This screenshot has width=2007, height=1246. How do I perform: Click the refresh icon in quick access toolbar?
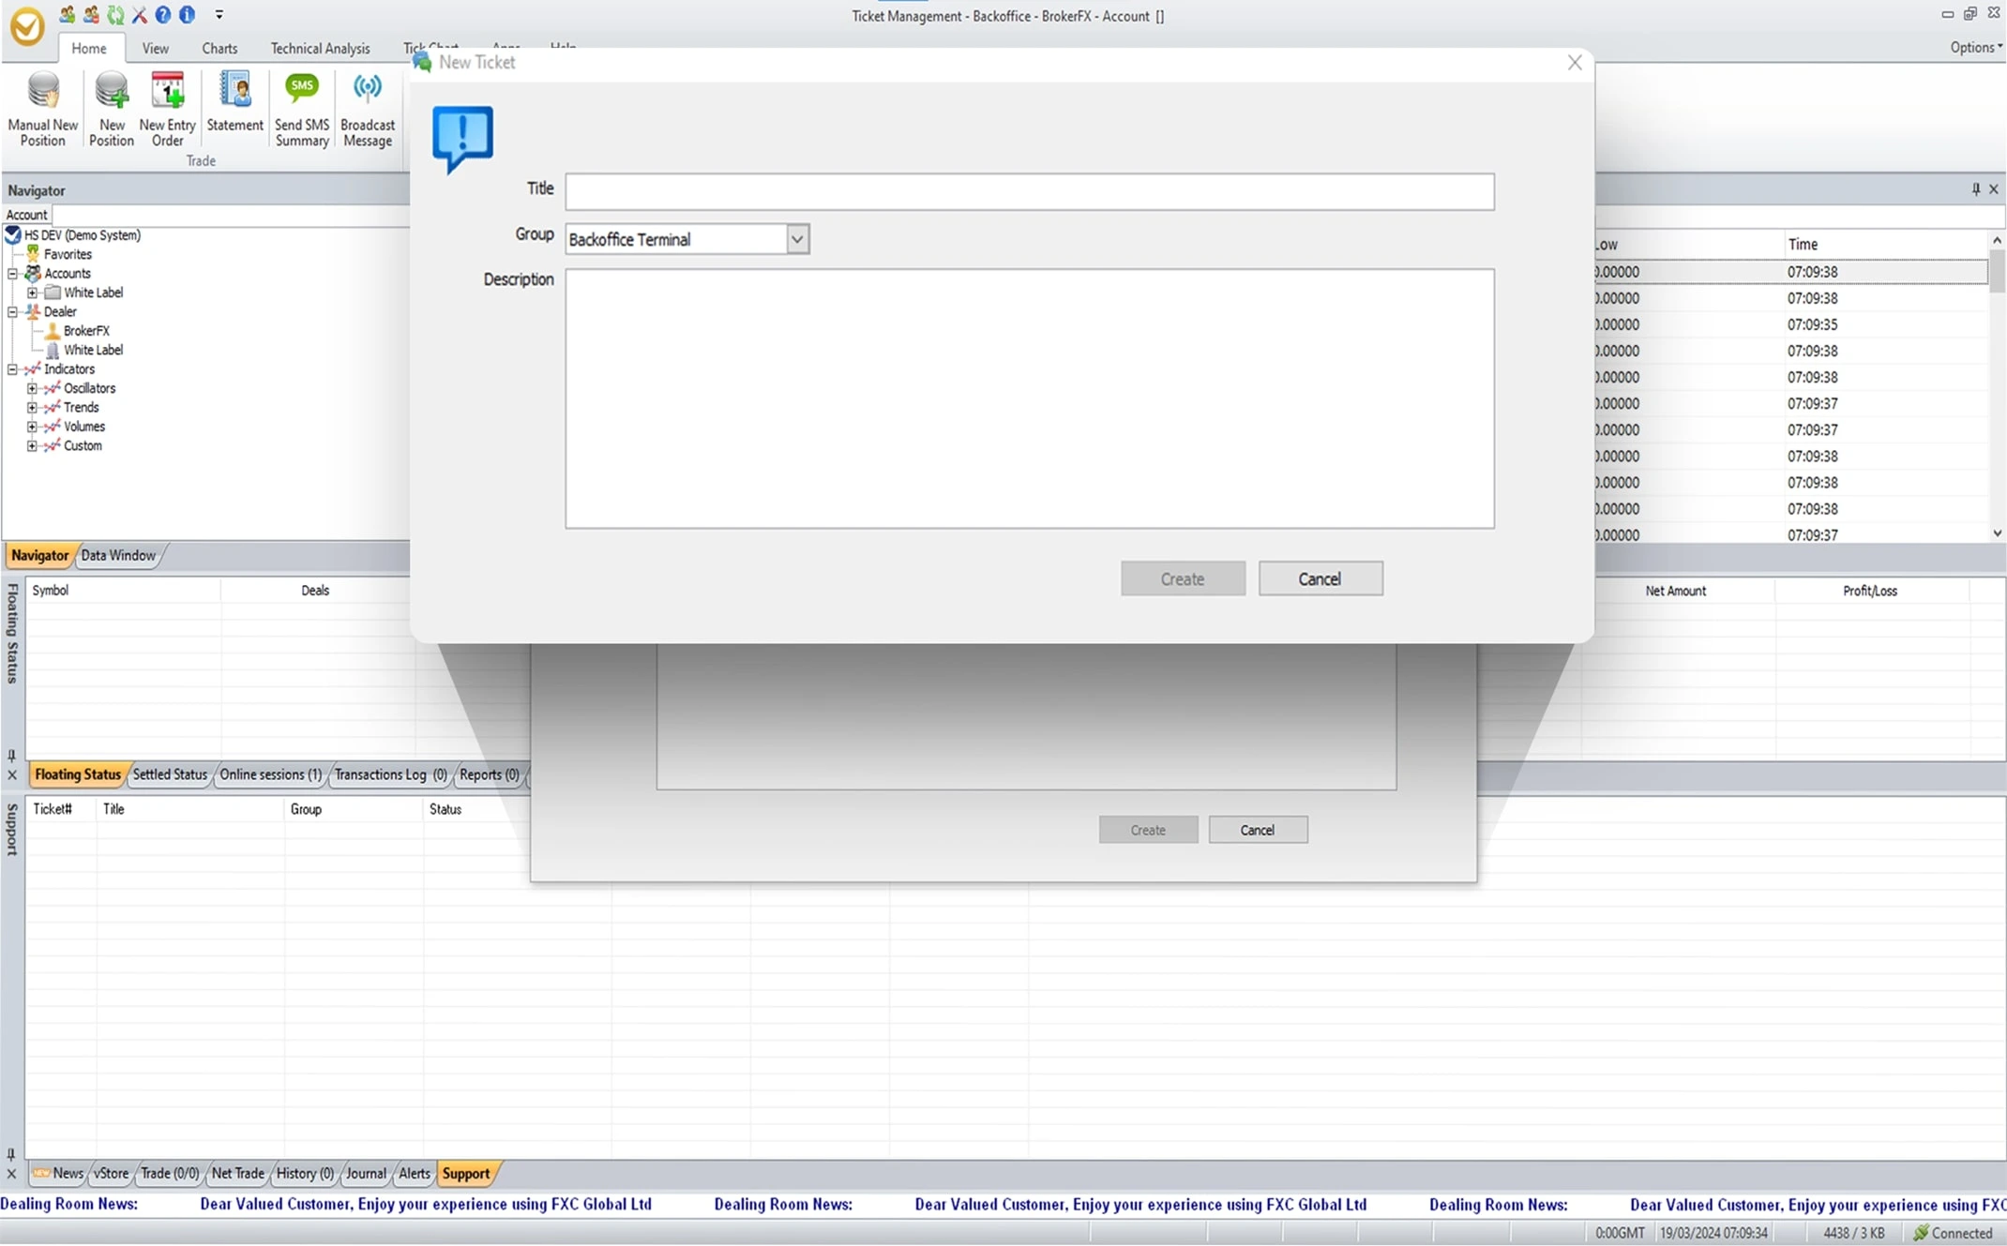(116, 15)
